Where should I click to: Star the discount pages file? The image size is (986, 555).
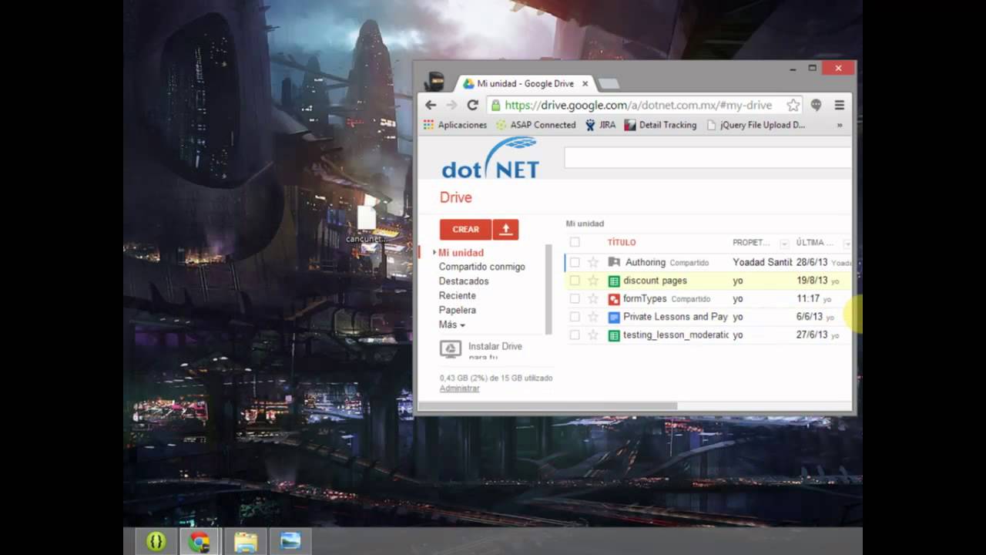click(x=593, y=281)
